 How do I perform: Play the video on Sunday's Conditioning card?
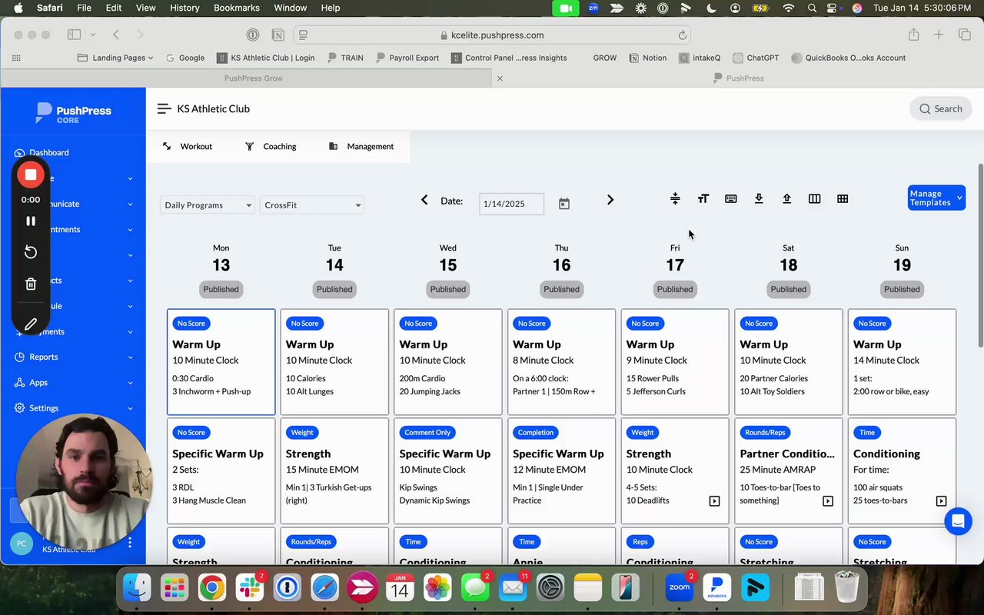(941, 501)
